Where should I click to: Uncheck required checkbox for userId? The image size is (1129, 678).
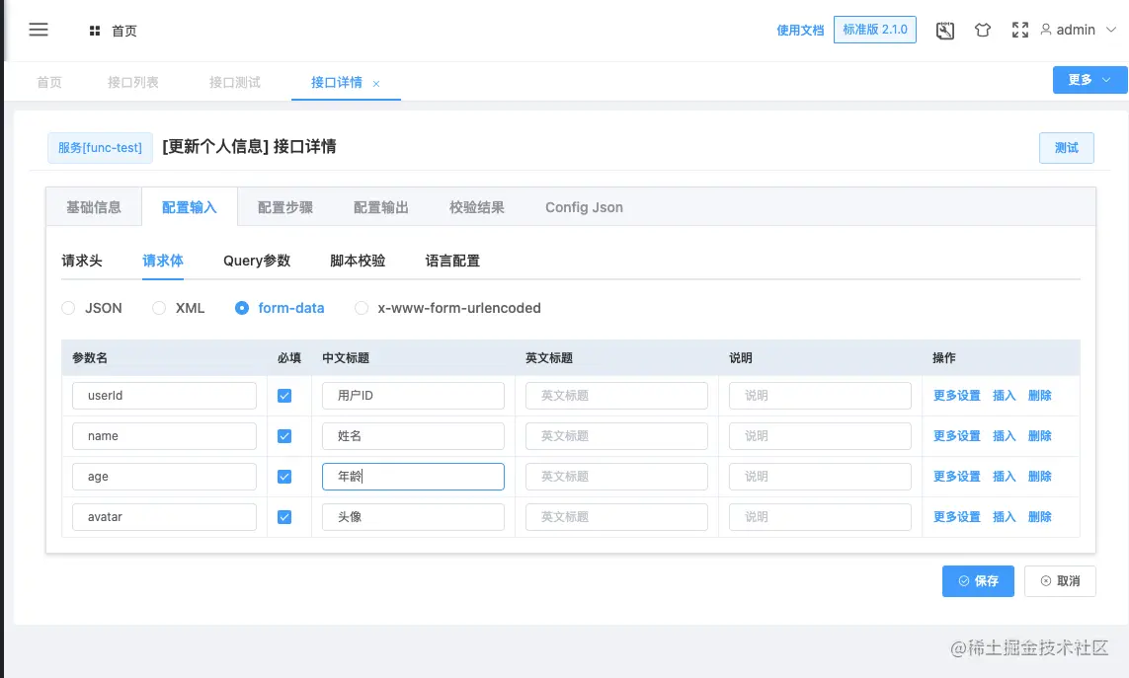(x=284, y=396)
